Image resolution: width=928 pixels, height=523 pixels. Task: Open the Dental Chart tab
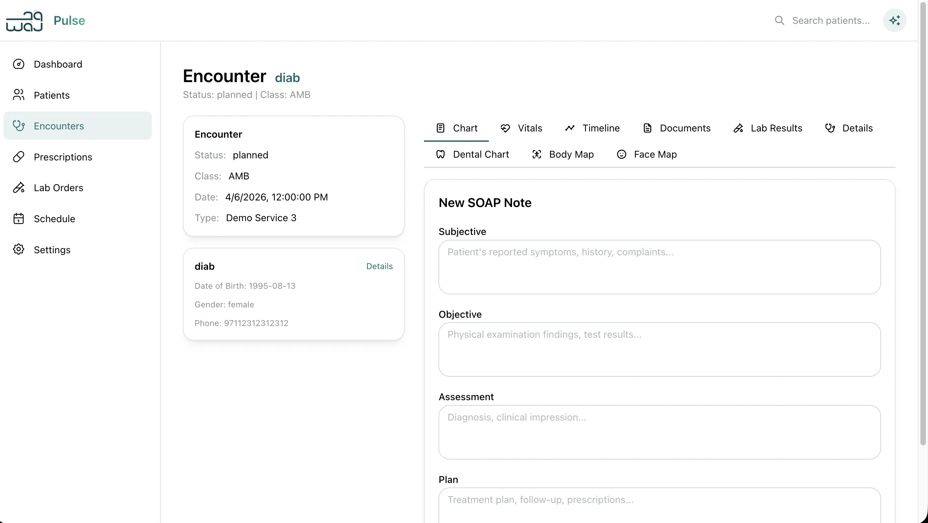[472, 155]
